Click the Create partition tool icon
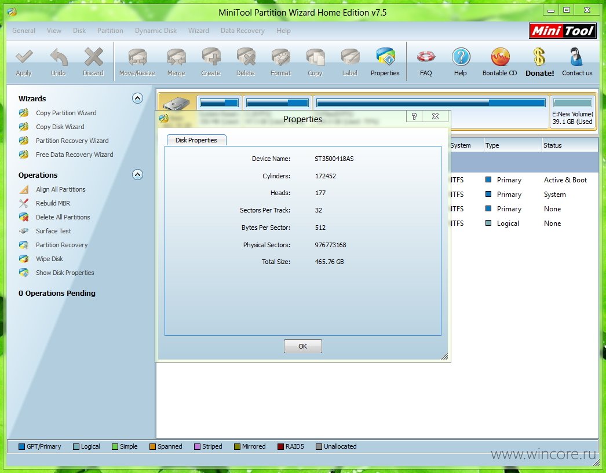 click(211, 57)
